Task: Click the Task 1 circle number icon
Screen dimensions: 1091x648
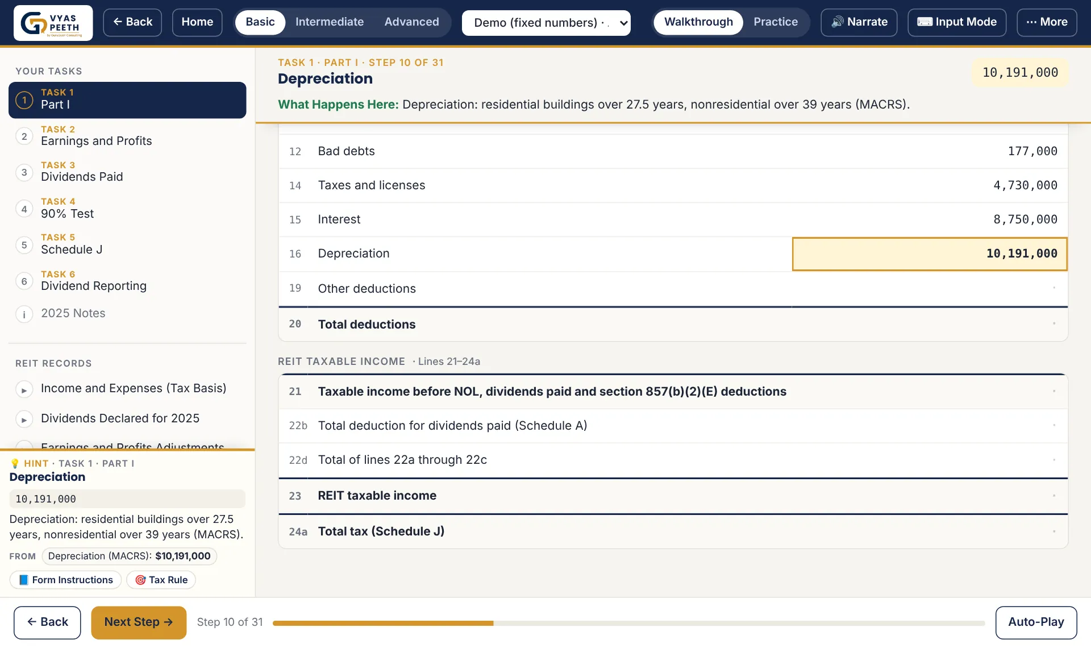Action: (24, 100)
